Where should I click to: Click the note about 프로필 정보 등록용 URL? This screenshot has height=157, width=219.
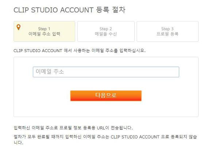coord(73,128)
